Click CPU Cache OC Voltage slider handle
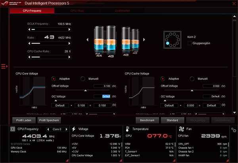238x163 pixels. [165, 100]
